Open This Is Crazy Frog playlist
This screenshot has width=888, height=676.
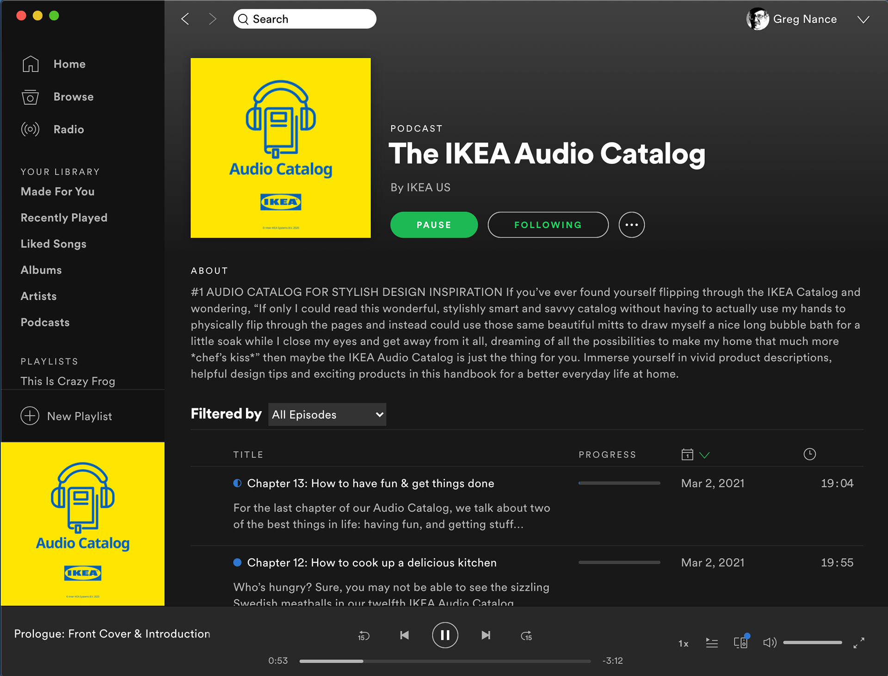coord(68,381)
